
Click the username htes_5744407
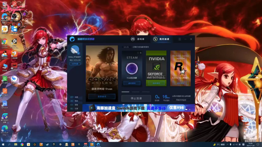[75, 57]
